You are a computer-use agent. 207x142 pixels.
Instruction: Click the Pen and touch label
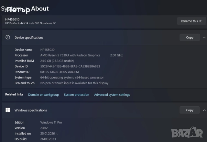(25, 83)
